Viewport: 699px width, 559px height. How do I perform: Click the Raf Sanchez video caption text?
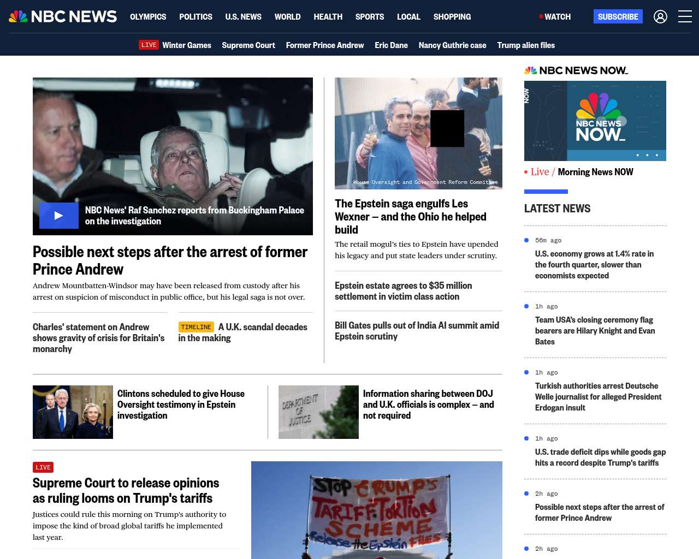pyautogui.click(x=194, y=216)
